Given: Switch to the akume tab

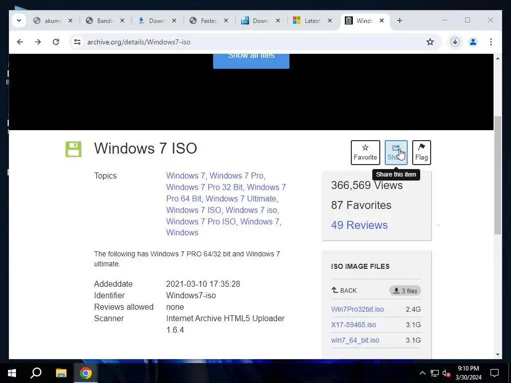Looking at the screenshot, I should [47, 20].
